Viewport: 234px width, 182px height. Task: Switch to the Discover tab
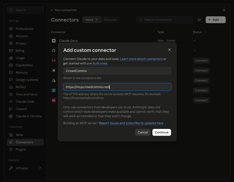click(110, 20)
